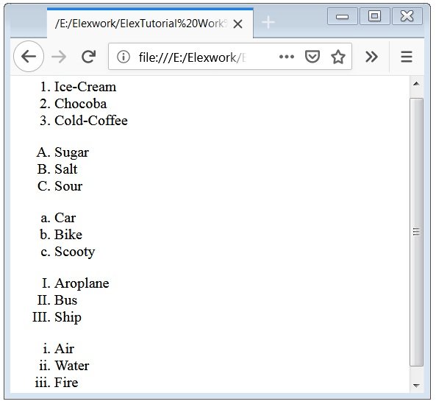Minimize the browser window
Viewport: 436px width, 404px height.
pyautogui.click(x=342, y=16)
